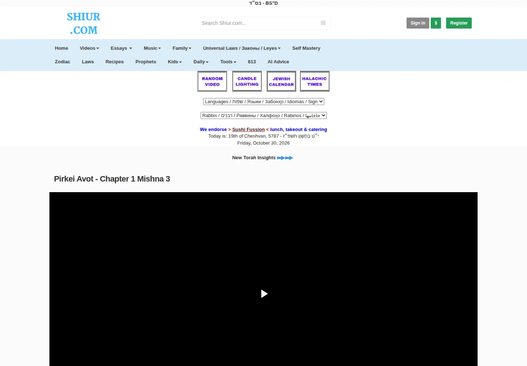Play the Pirkei Avot video
Screen dimensions: 527x366
click(264, 294)
